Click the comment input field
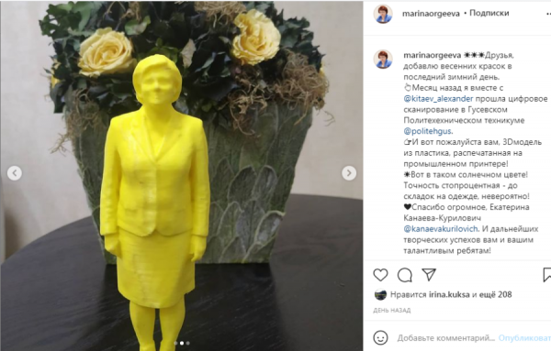 [x=446, y=338]
